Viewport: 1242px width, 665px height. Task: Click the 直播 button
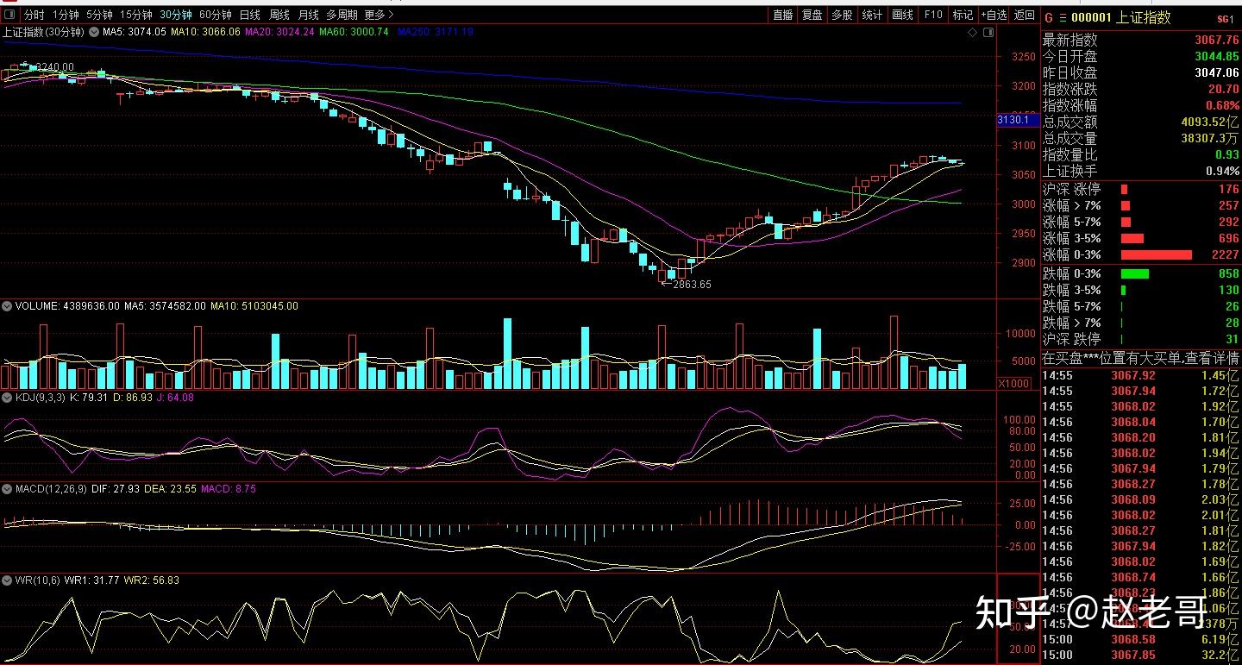pyautogui.click(x=783, y=15)
